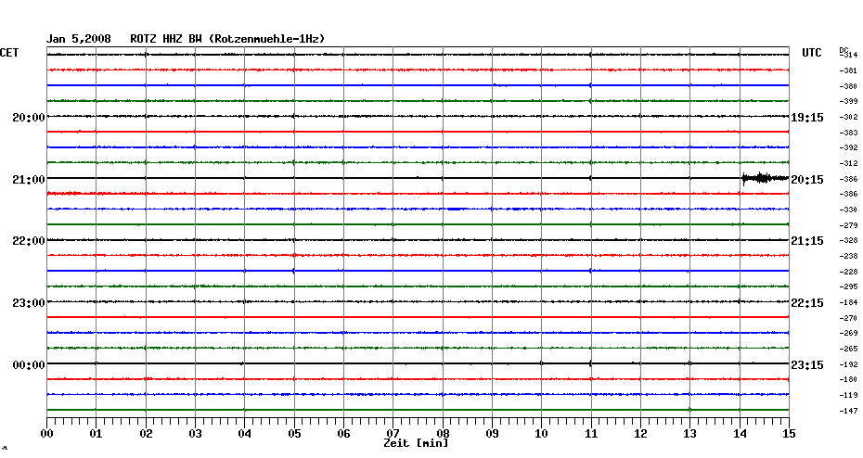Click the 10 minute axis tick label
Screen dimensions: 863x458
[542, 434]
